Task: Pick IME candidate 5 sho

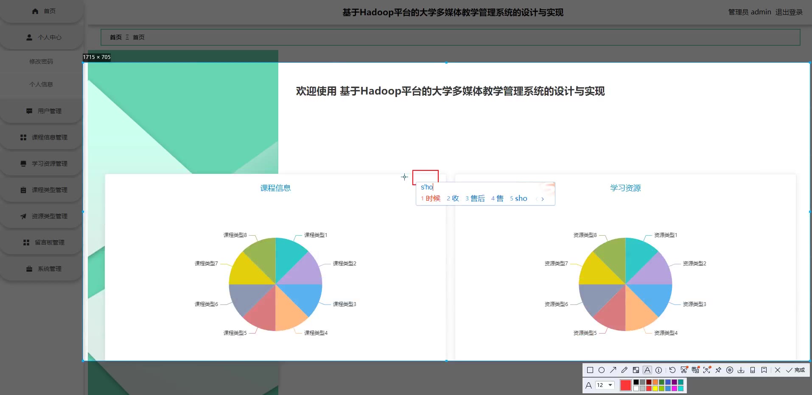Action: click(518, 198)
